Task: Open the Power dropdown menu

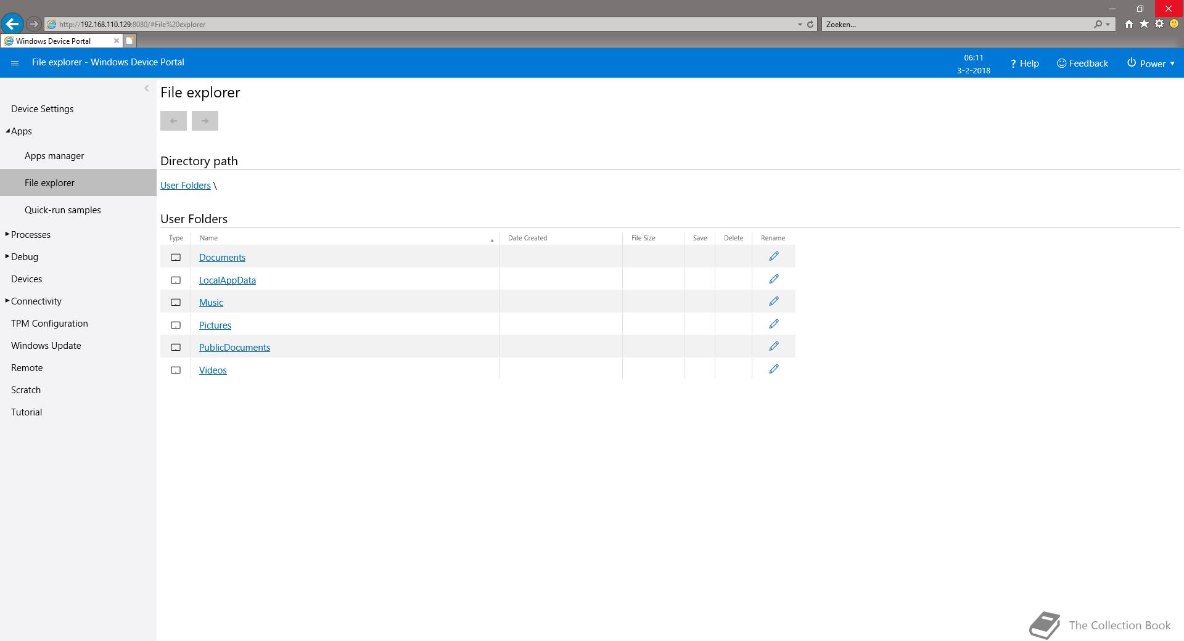Action: pyautogui.click(x=1151, y=63)
